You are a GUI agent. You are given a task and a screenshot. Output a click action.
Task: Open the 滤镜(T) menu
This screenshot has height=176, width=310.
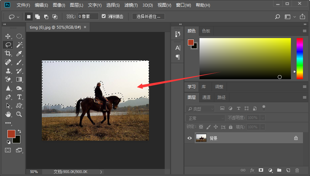click(131, 5)
